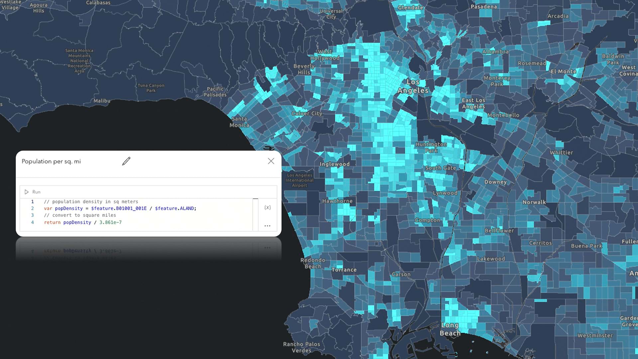Open the three-dot more options menu
Image resolution: width=638 pixels, height=359 pixels.
267,226
